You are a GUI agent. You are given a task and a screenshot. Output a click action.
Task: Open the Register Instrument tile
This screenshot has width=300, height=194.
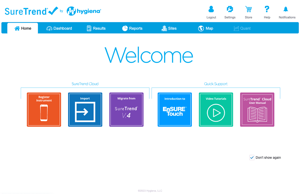tap(44, 110)
